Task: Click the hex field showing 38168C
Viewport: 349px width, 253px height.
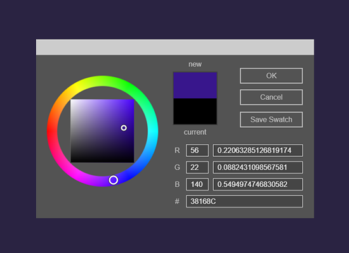Action: click(244, 201)
